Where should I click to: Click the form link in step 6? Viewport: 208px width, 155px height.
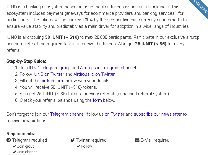pos(97,100)
